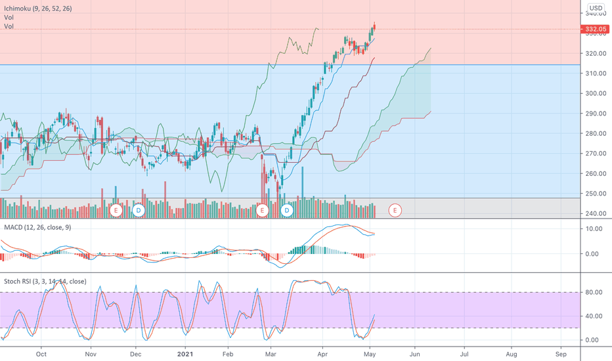Click the Feb label on time axis
The height and width of the screenshot is (361, 612).
pos(228,354)
